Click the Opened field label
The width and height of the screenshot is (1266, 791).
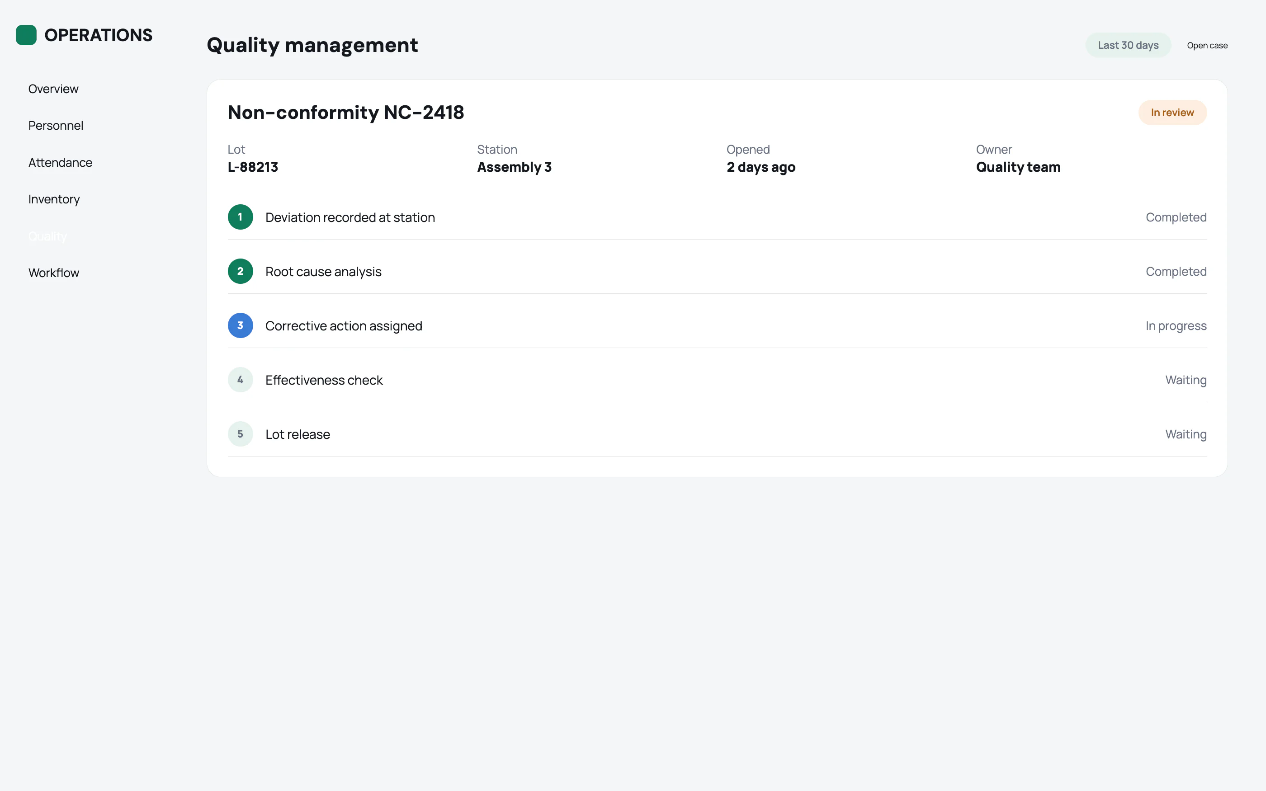(748, 150)
